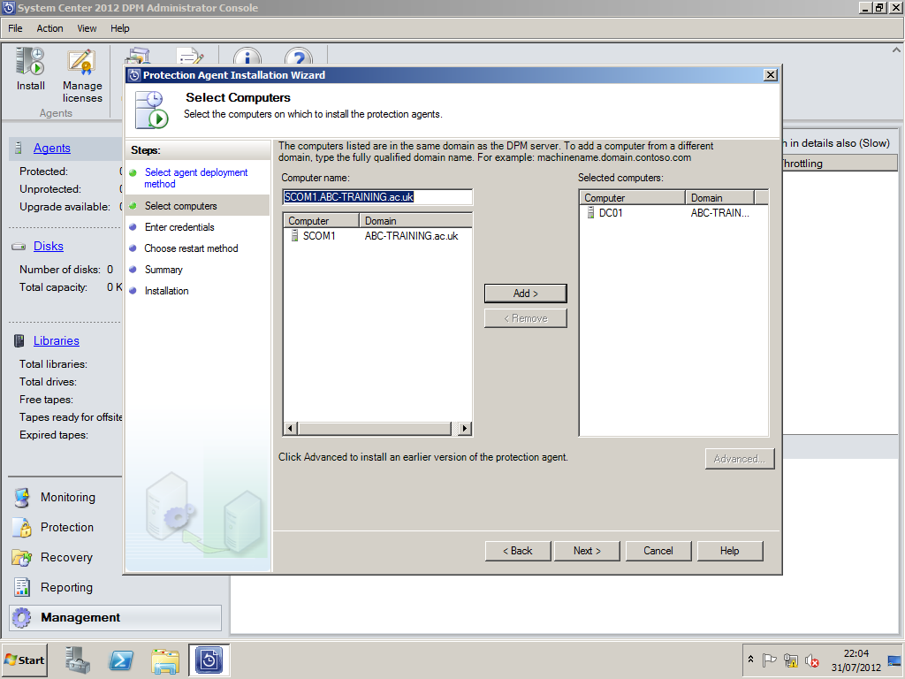Open the File menu
Image resolution: width=905 pixels, height=679 pixels.
[15, 28]
